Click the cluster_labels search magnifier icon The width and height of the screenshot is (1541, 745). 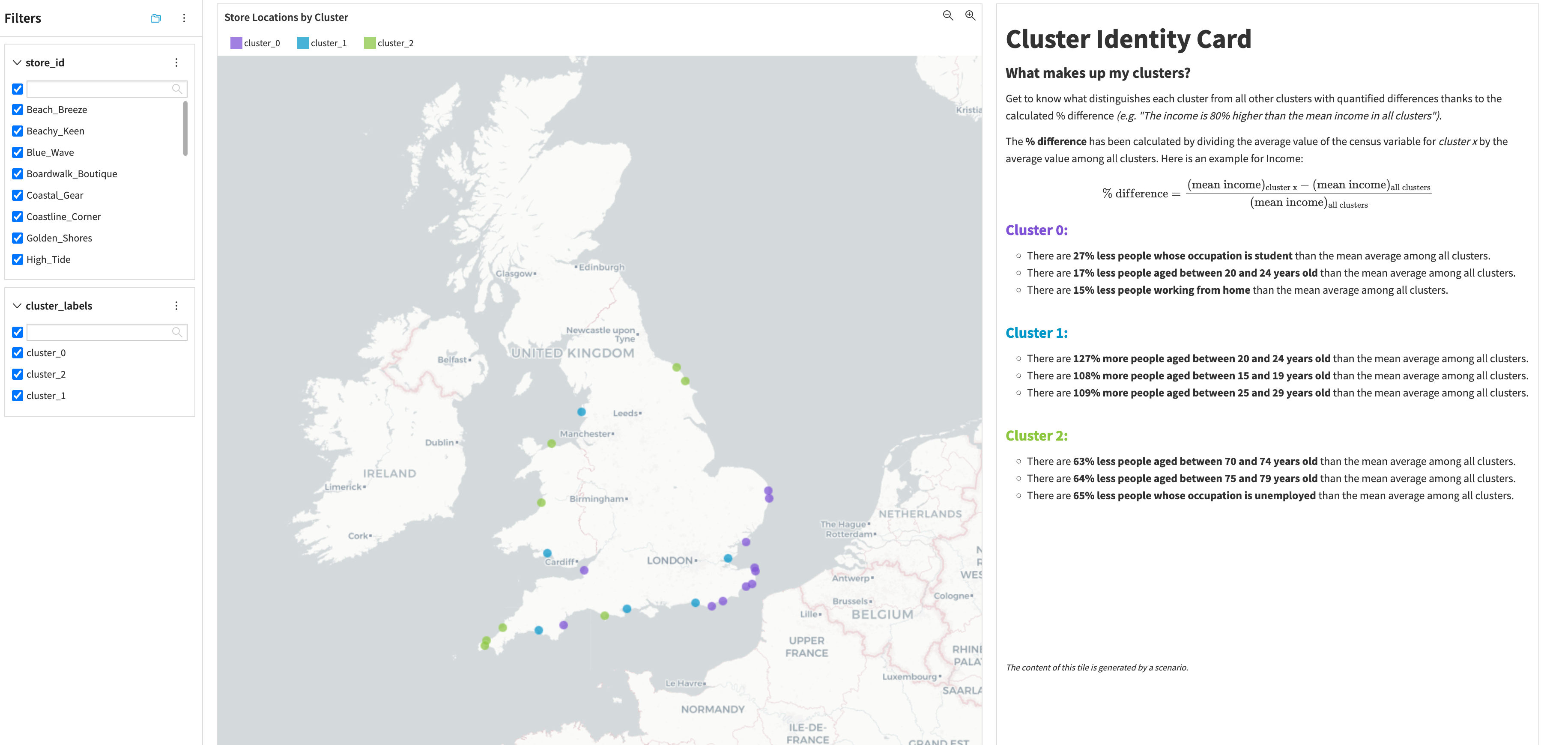point(177,332)
